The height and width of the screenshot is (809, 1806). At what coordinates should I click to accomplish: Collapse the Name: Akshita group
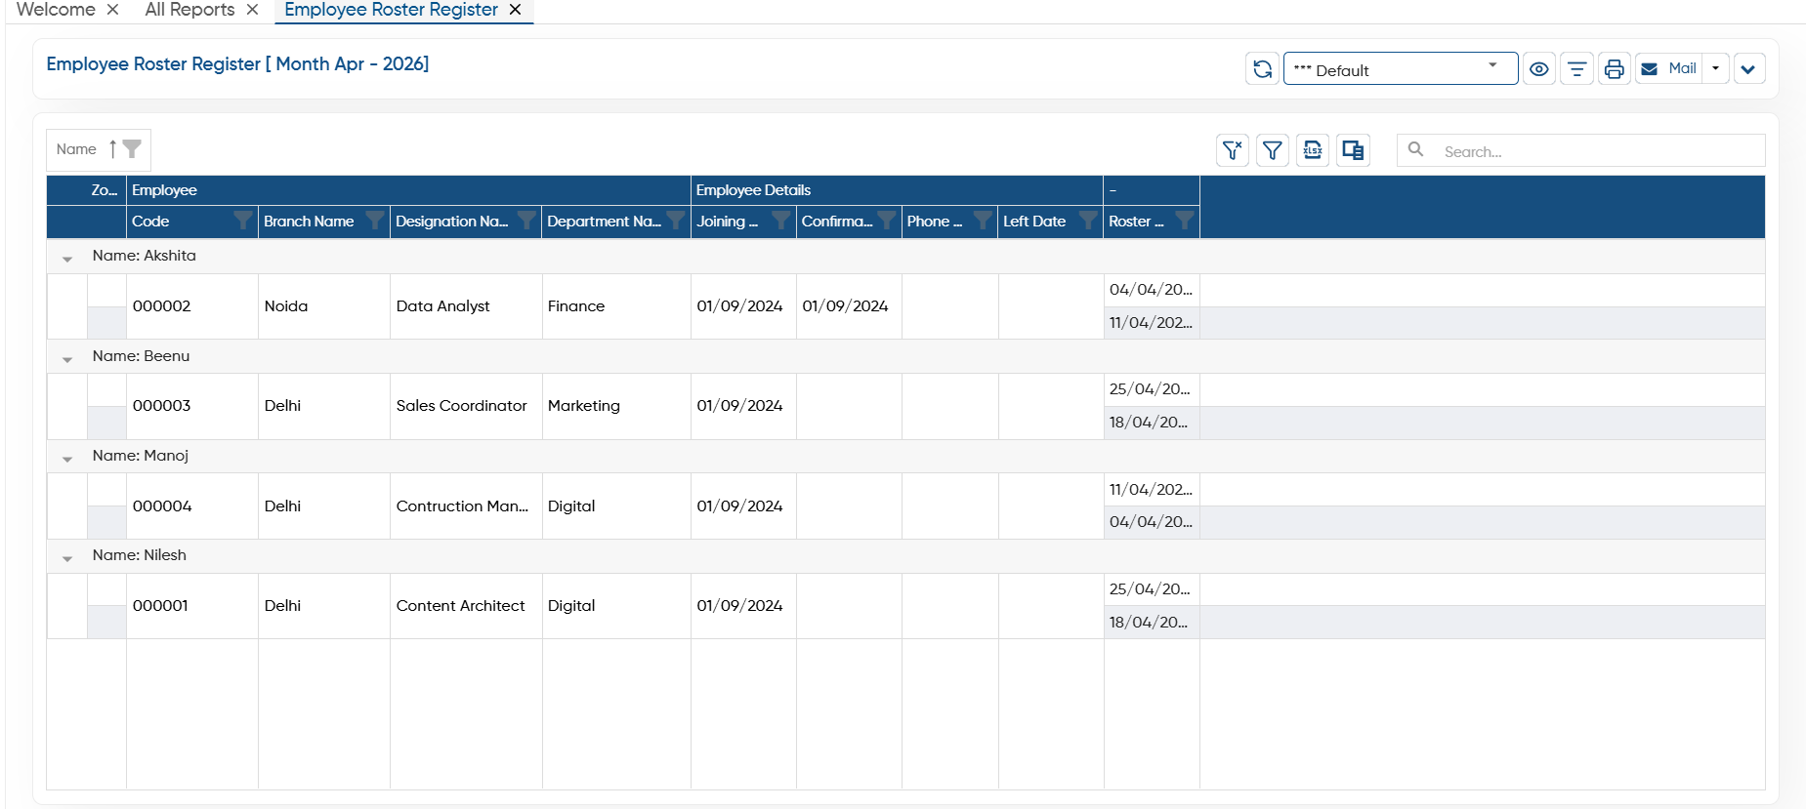(67, 259)
